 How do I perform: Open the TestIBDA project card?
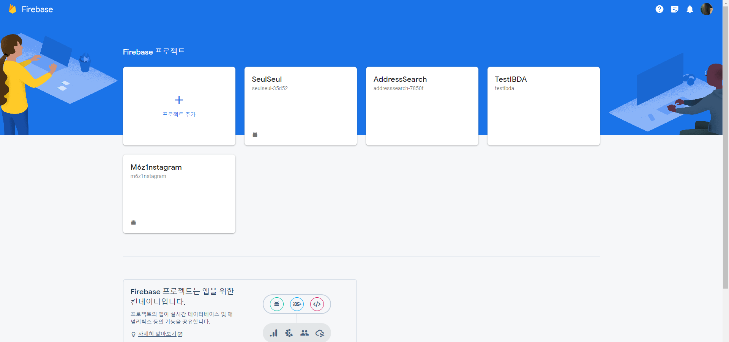point(543,106)
